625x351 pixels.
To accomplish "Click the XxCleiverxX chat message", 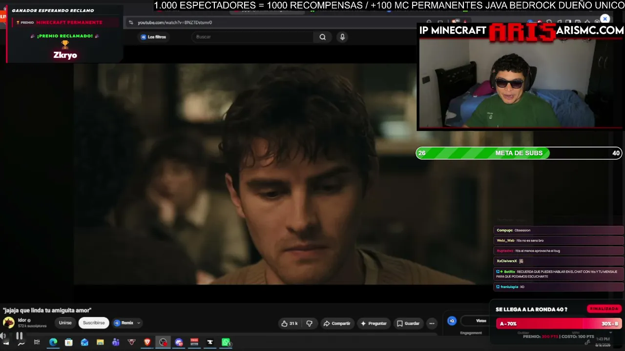I will (559, 261).
